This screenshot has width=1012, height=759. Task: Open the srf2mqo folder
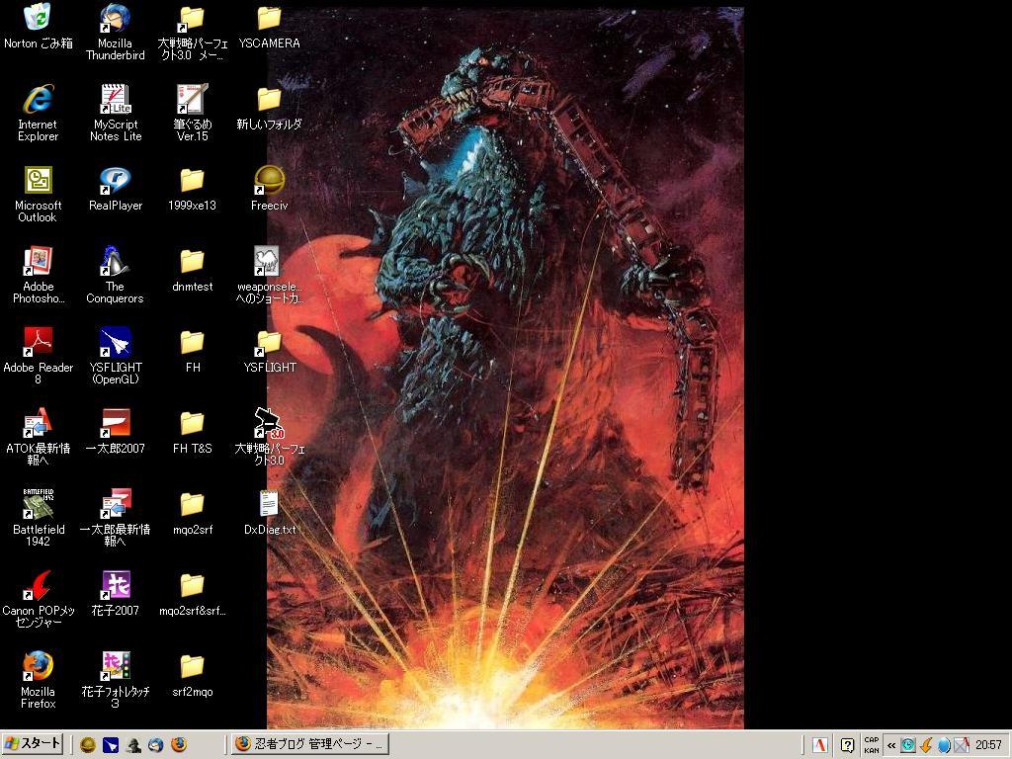(193, 675)
